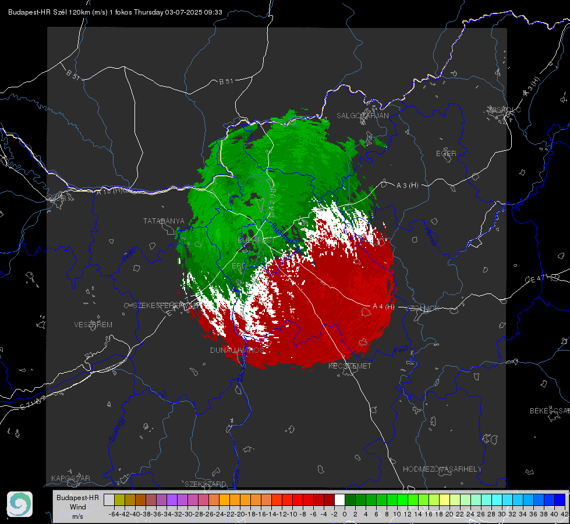Click the KAPOSVÁR city label

click(70, 478)
